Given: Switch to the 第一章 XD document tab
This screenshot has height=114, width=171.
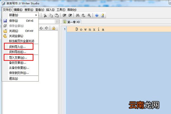Looking at the screenshot, I should point(72,22).
